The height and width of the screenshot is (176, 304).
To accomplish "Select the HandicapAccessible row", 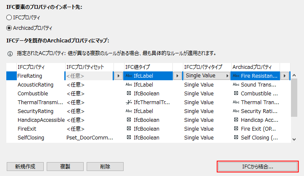I will pos(41,120).
